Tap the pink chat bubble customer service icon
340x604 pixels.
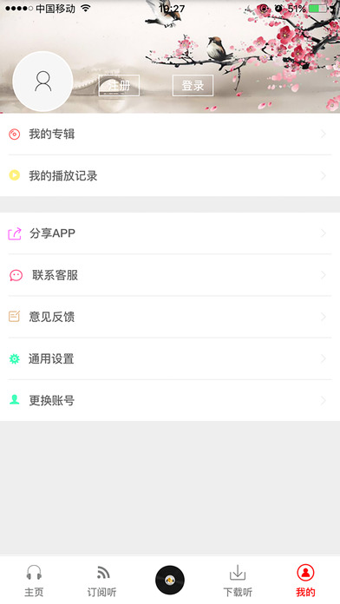[16, 275]
